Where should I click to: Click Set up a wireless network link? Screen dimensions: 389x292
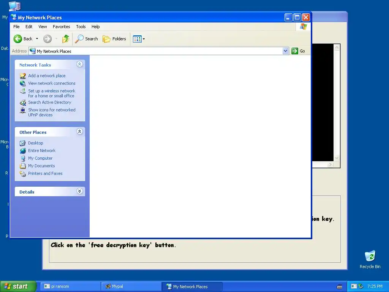pyautogui.click(x=52, y=94)
